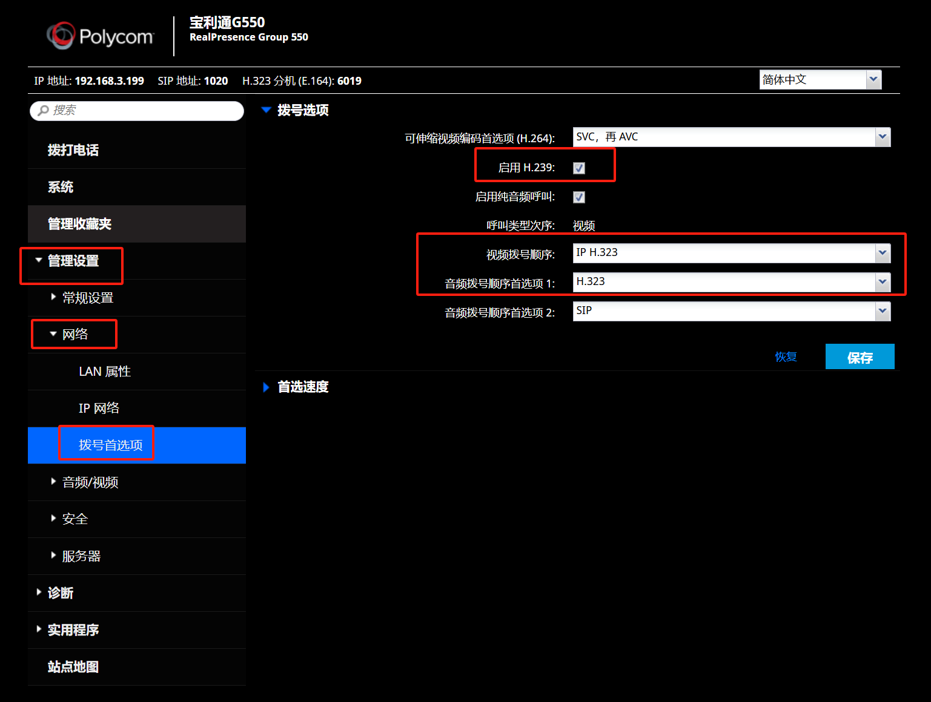The image size is (931, 702).
Task: Expand the 诊断 menu arrow
Action: coord(39,592)
